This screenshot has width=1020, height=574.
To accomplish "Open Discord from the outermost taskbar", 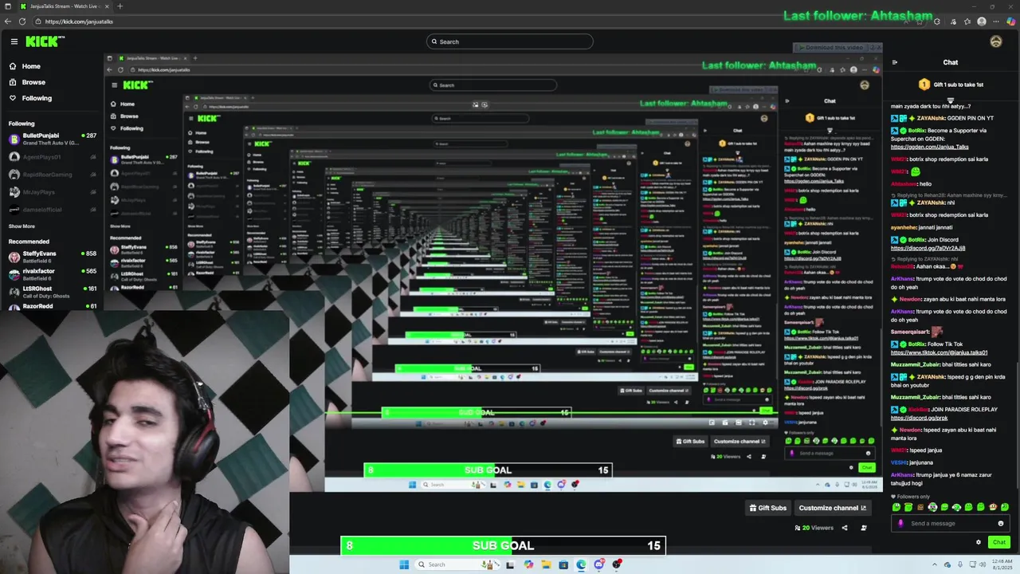I will point(598,564).
